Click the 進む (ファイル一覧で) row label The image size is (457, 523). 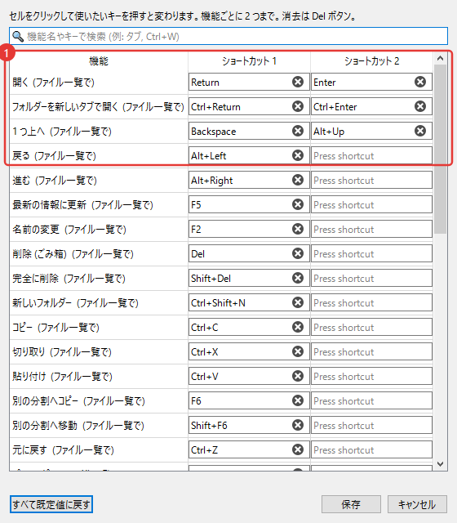pyautogui.click(x=55, y=181)
